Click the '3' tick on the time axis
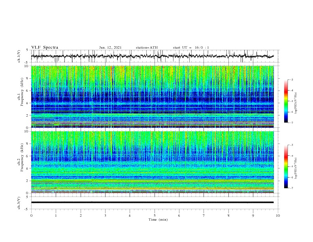 point(105,216)
